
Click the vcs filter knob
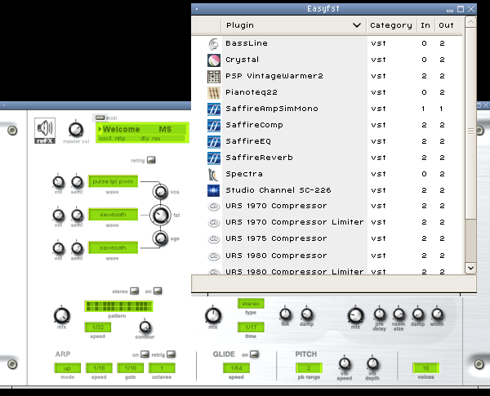[160, 192]
